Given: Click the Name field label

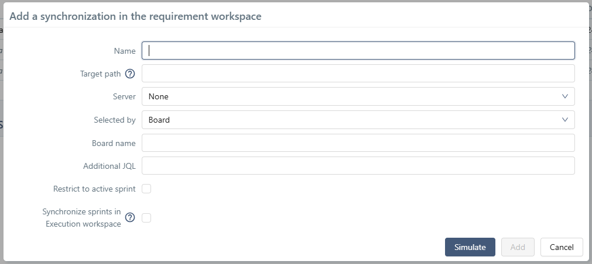Looking at the screenshot, I should 124,51.
